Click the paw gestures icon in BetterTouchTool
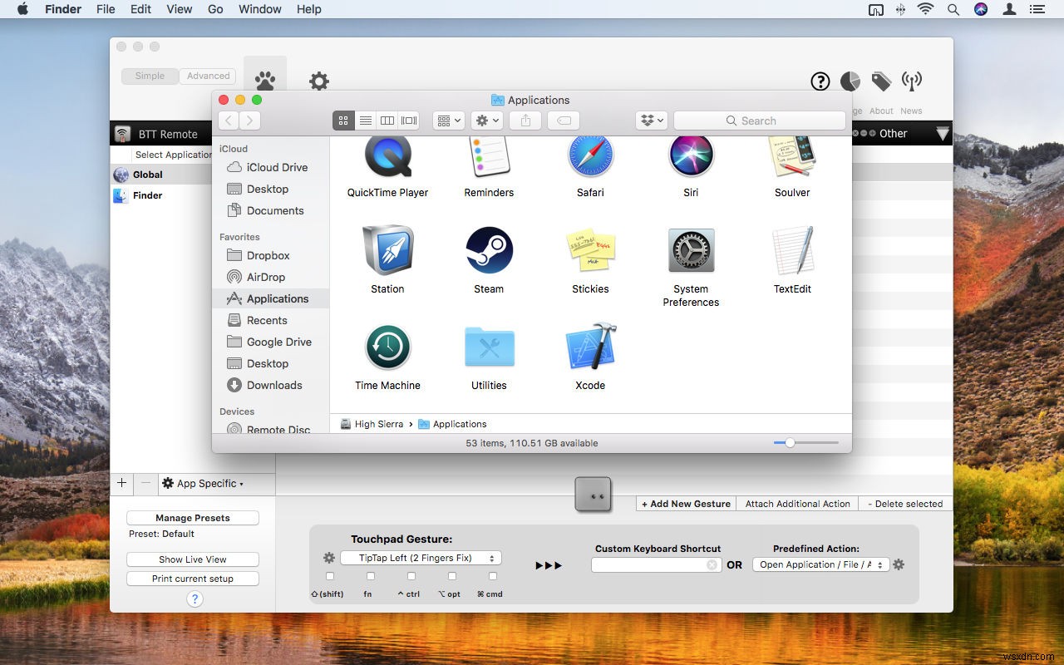The width and height of the screenshot is (1064, 665). click(x=265, y=79)
